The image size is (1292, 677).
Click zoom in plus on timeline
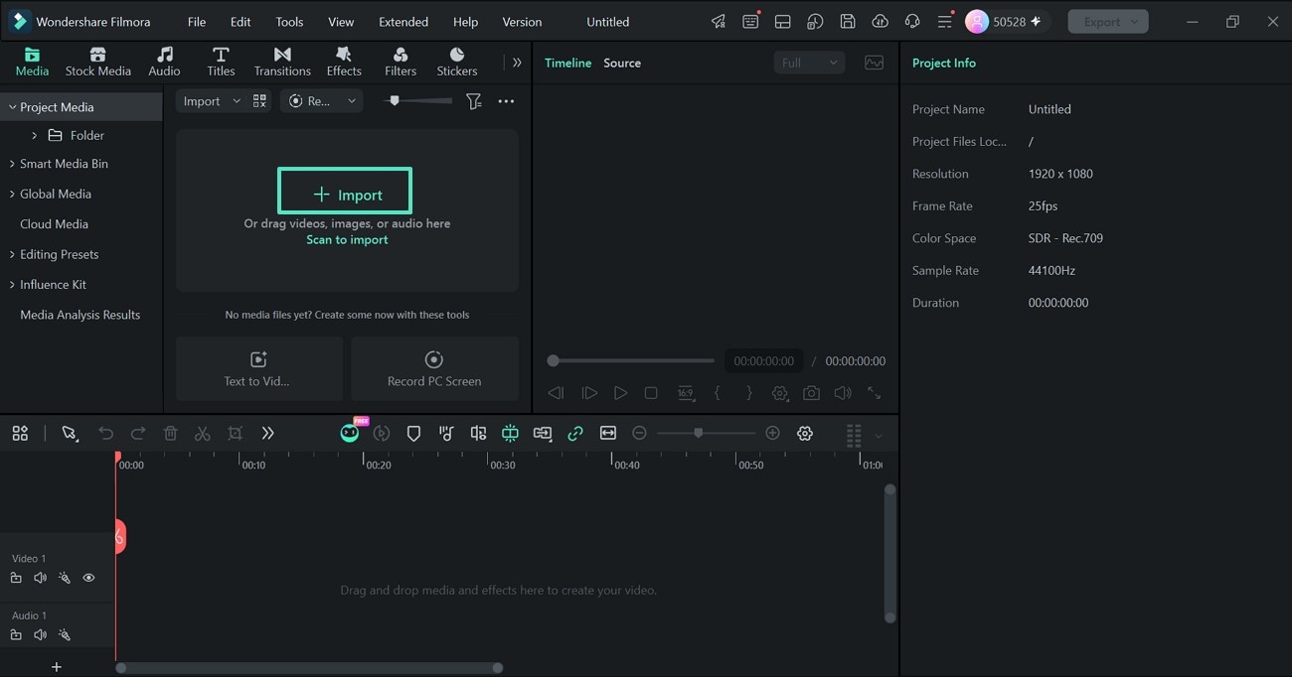772,433
